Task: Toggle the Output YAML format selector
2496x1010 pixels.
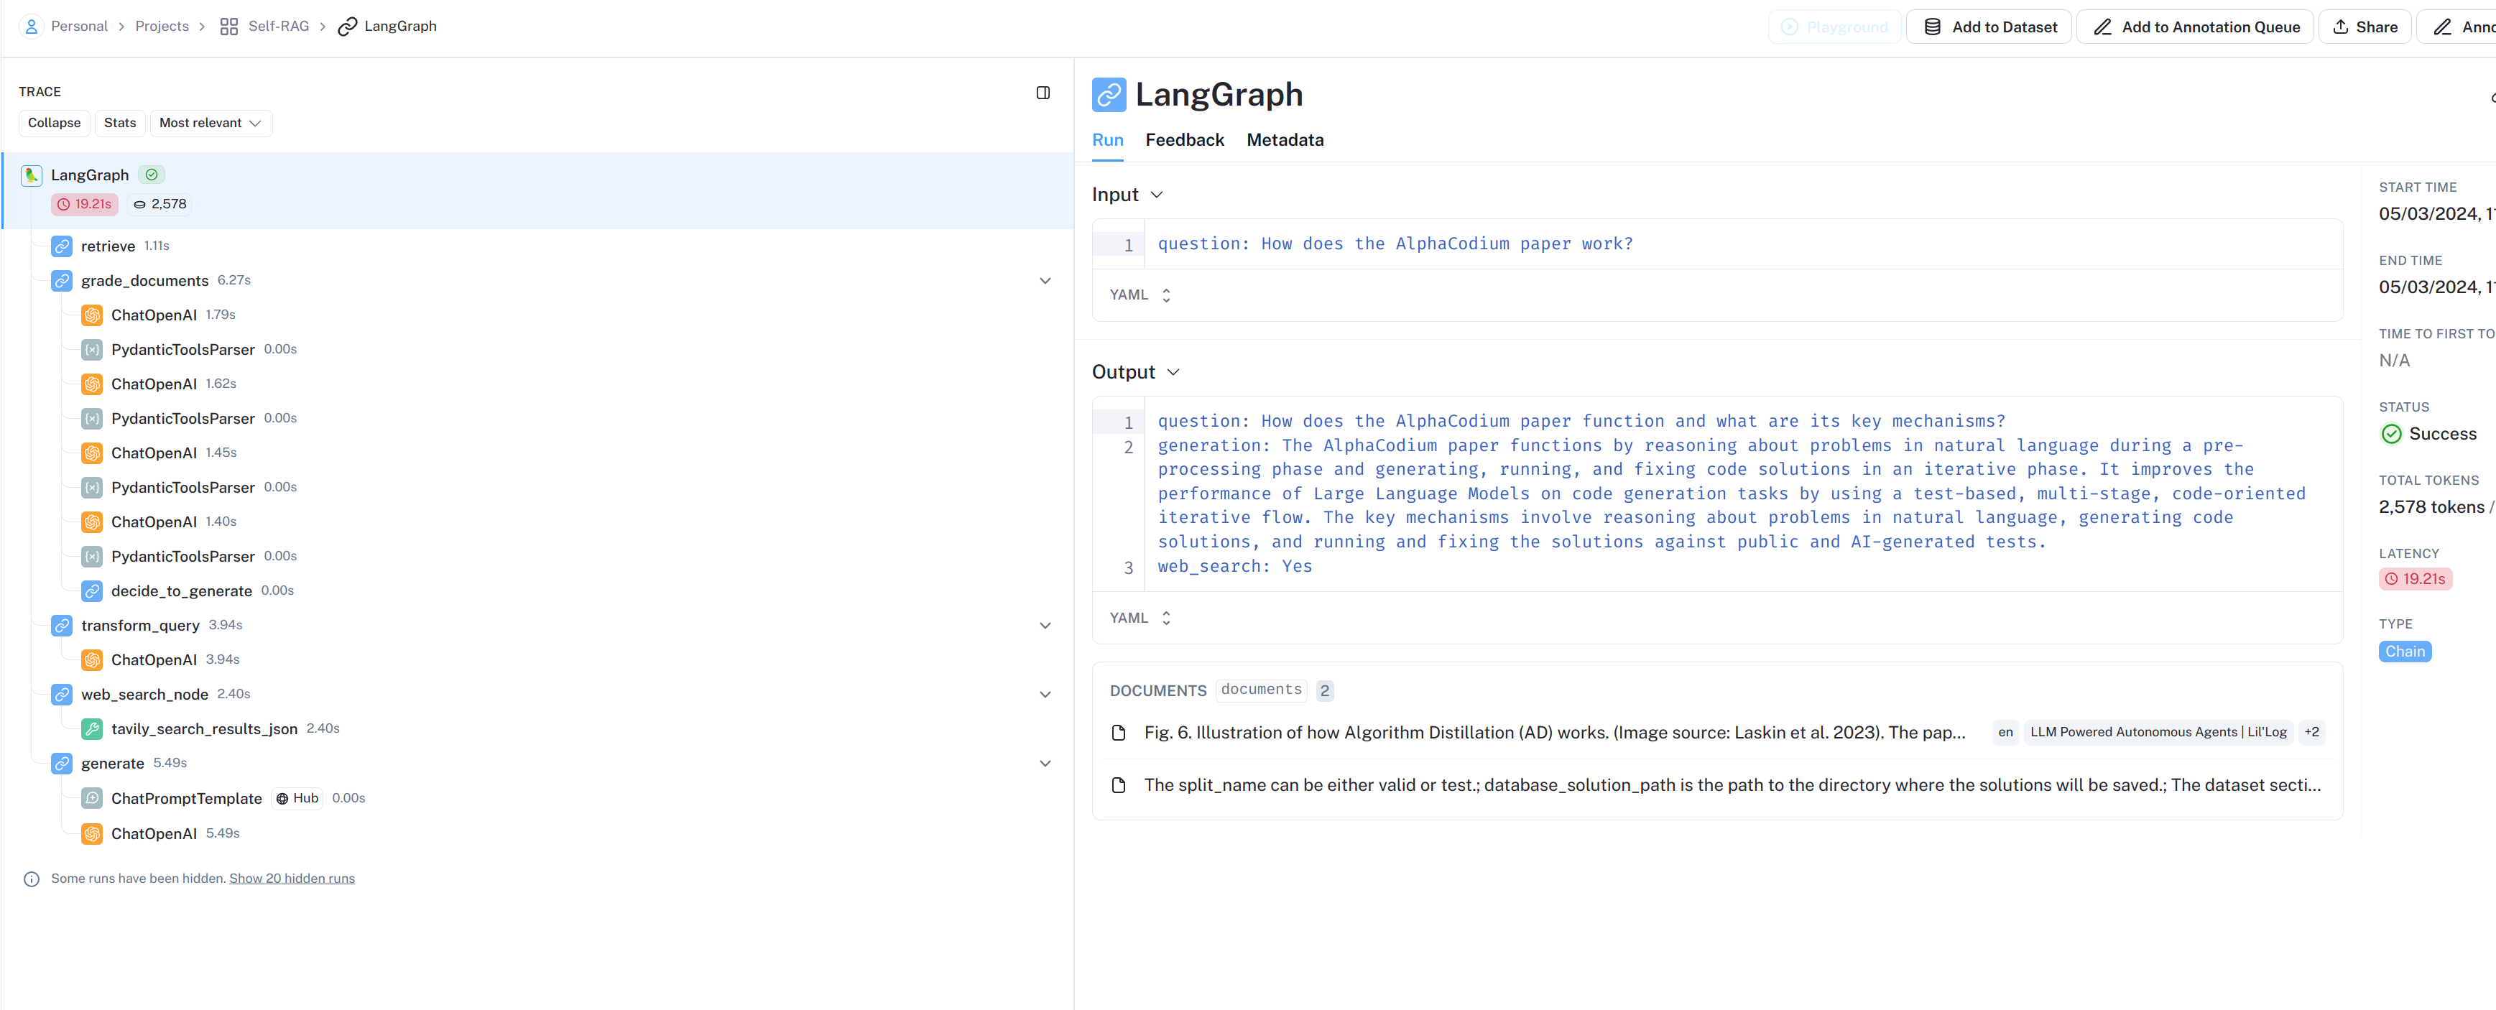Action: tap(1140, 618)
